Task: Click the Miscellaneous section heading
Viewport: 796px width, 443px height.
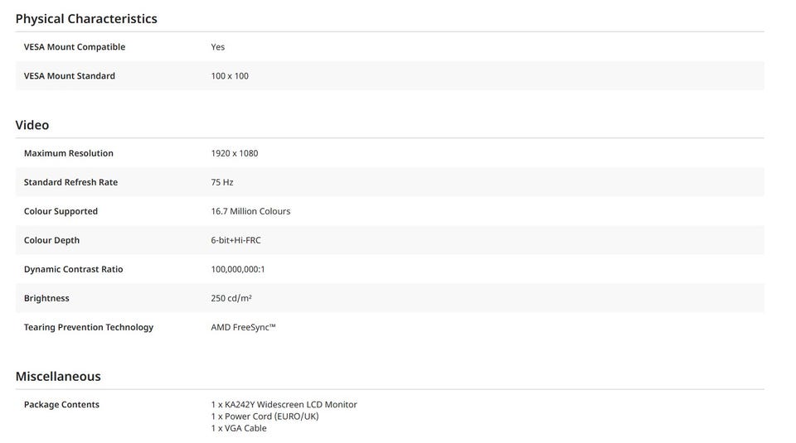Action: pyautogui.click(x=58, y=376)
